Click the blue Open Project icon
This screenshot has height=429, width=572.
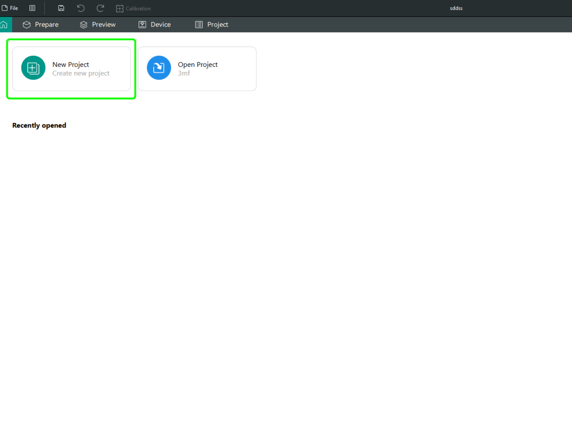point(159,68)
